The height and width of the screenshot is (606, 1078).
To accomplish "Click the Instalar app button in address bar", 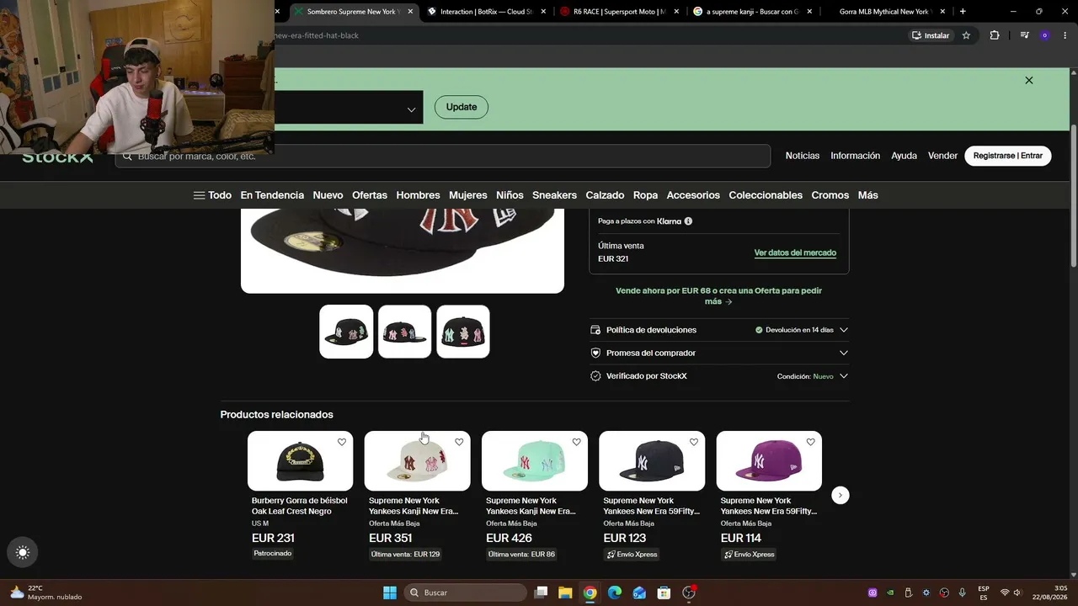I will [930, 35].
